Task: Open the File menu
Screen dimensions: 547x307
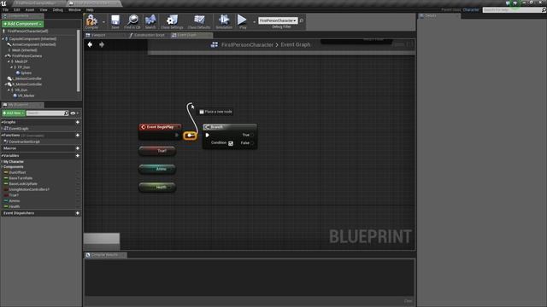Action: tap(6, 9)
